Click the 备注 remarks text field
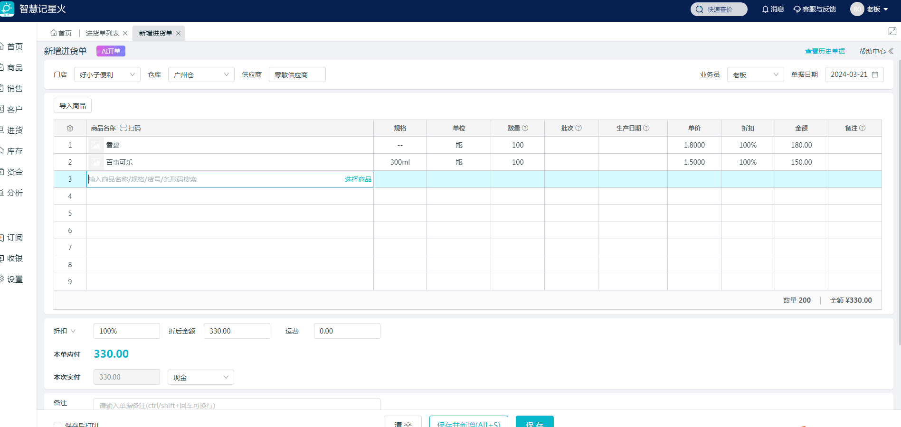This screenshot has height=427, width=901. 237,404
